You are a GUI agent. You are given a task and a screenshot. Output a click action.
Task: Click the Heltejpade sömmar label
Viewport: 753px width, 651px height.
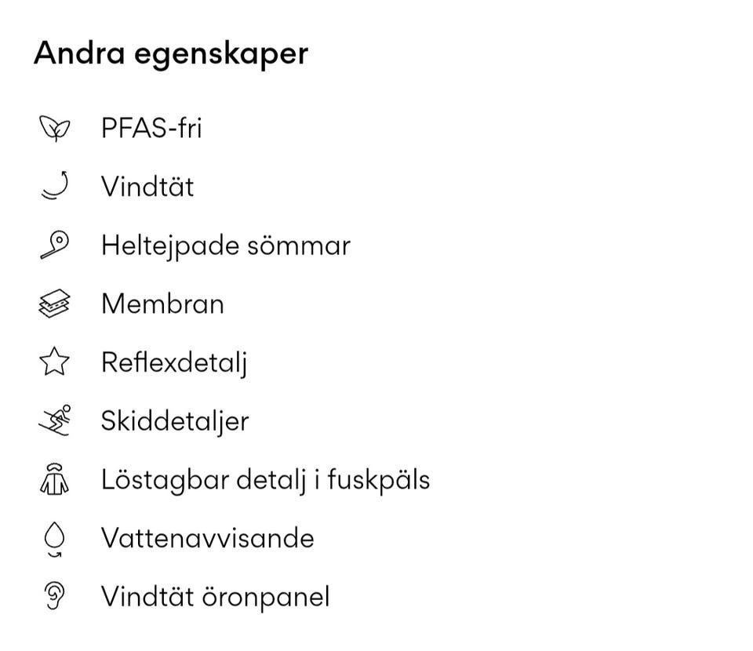[x=225, y=245]
